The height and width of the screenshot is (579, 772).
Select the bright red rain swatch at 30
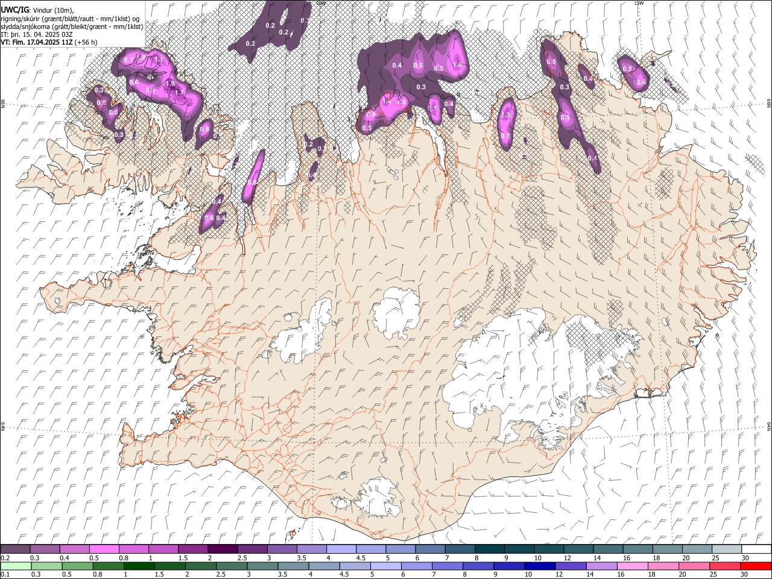[756, 566]
